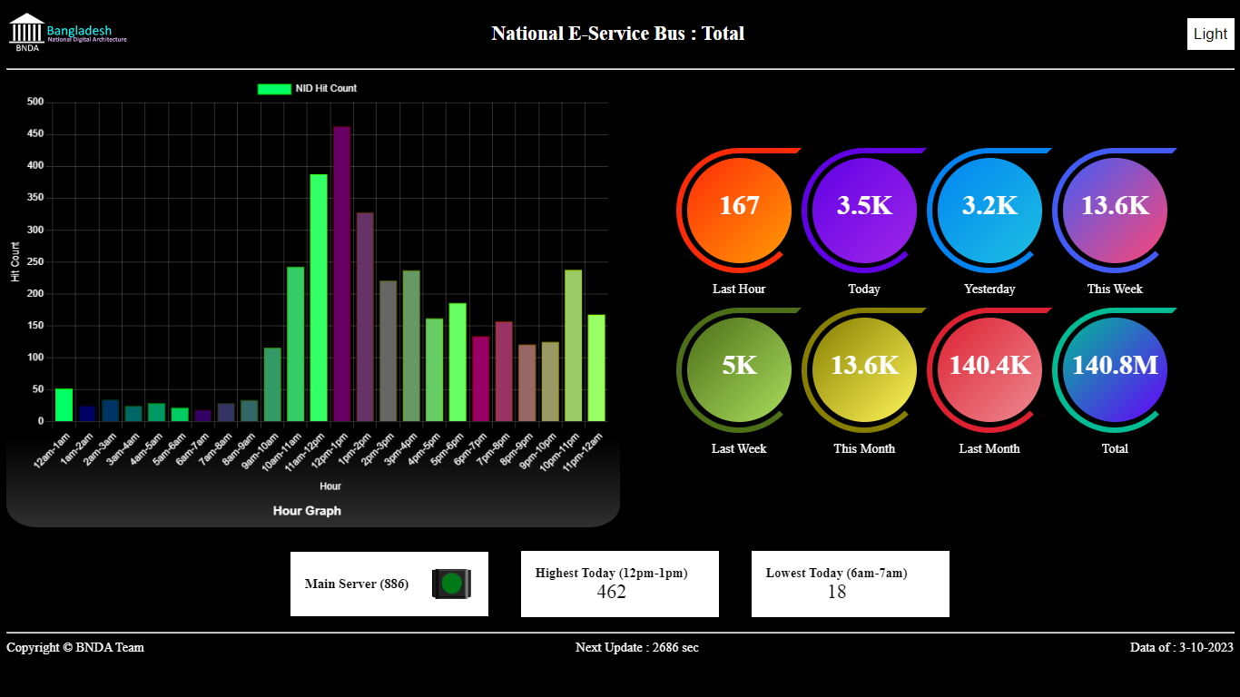The height and width of the screenshot is (697, 1240).
Task: Click the Last Week 5K circle
Action: (739, 370)
